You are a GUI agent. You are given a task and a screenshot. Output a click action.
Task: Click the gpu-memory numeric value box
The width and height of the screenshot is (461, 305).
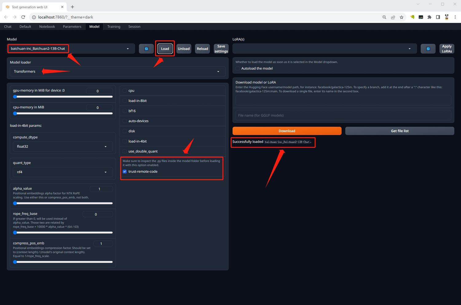point(99,91)
